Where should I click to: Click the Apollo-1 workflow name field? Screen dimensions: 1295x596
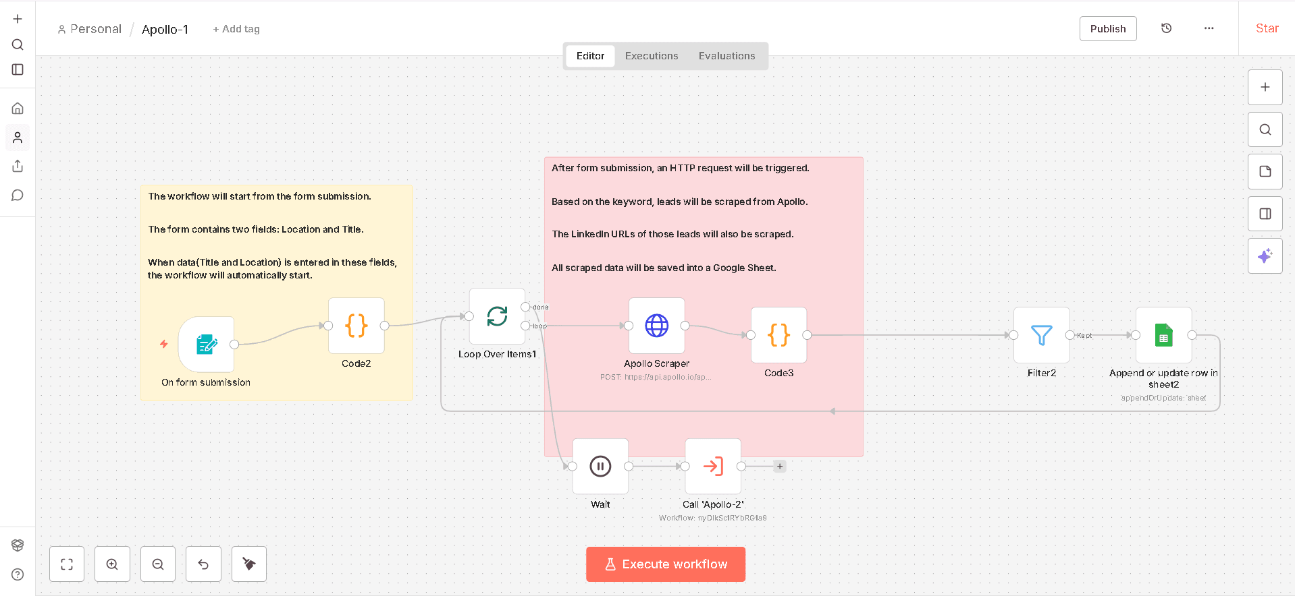tap(165, 29)
